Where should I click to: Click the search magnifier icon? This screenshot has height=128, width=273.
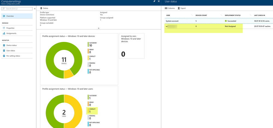pyautogui.click(x=4, y=8)
